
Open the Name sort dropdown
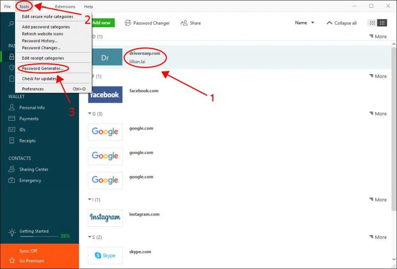pos(304,23)
